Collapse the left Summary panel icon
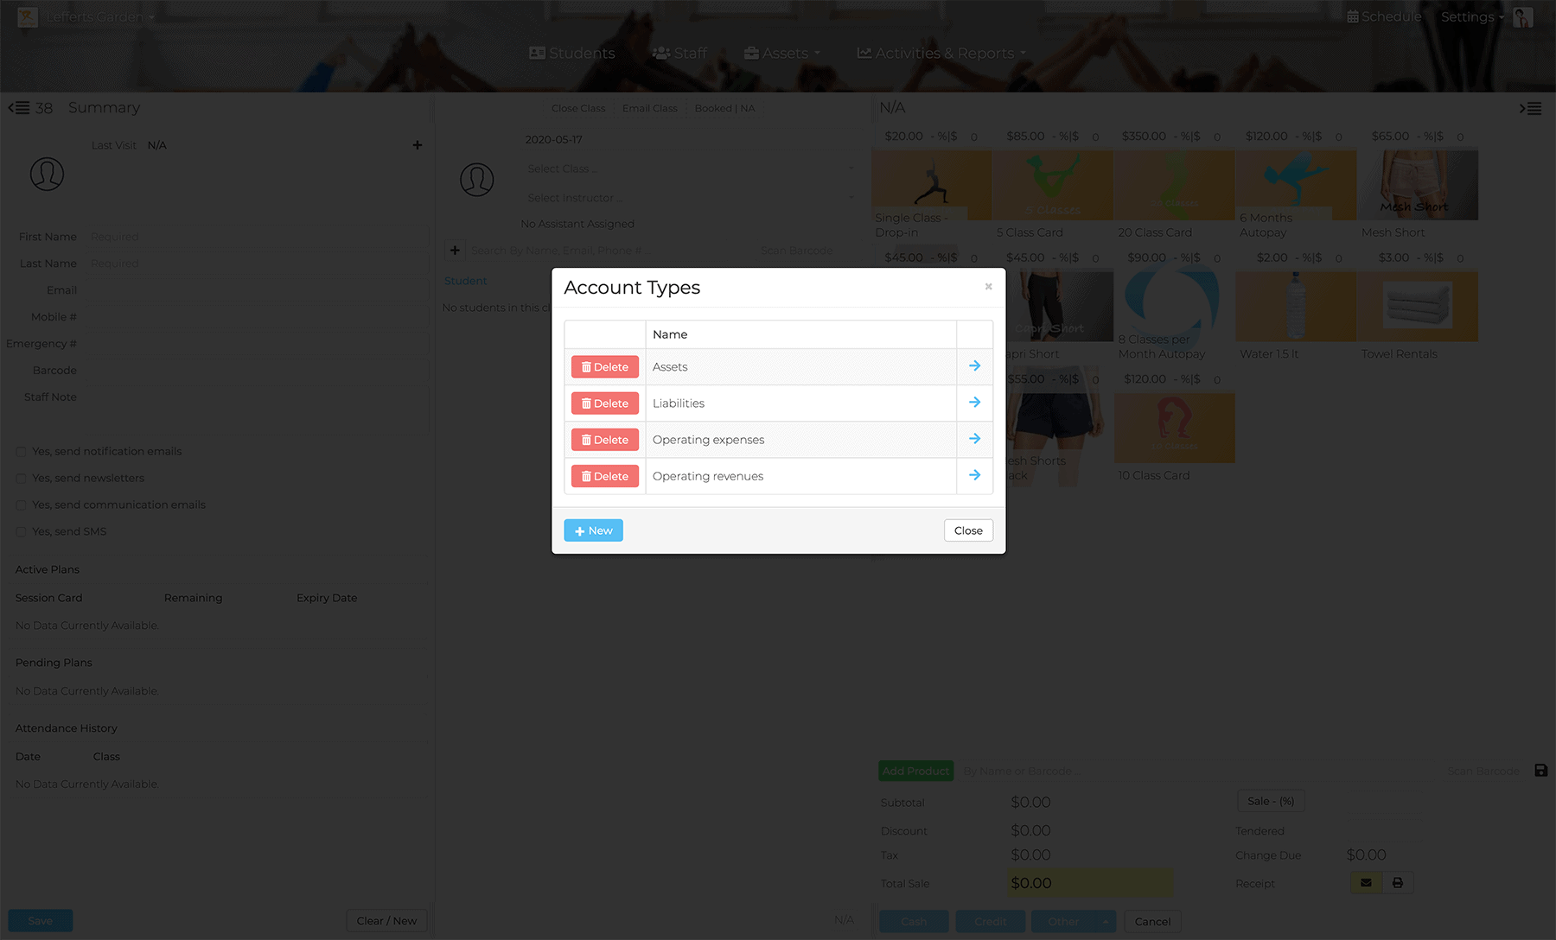This screenshot has height=940, width=1556. click(x=19, y=108)
